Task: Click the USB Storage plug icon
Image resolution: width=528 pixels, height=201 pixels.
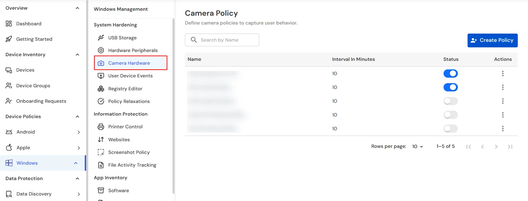Action: 101,38
